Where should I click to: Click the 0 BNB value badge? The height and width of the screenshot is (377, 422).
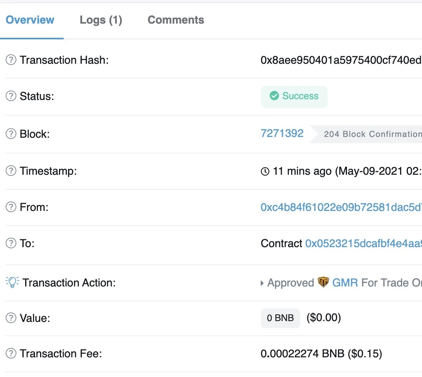click(280, 318)
